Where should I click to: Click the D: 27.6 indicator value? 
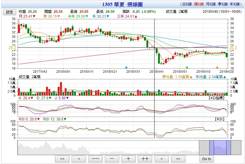44,98
